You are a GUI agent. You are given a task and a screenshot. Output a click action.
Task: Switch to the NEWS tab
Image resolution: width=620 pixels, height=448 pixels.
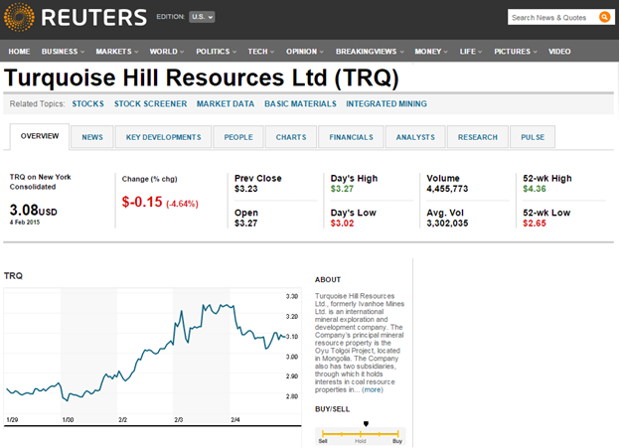[x=92, y=137]
